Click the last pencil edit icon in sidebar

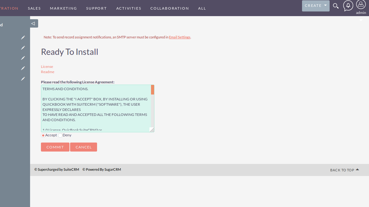(x=23, y=79)
